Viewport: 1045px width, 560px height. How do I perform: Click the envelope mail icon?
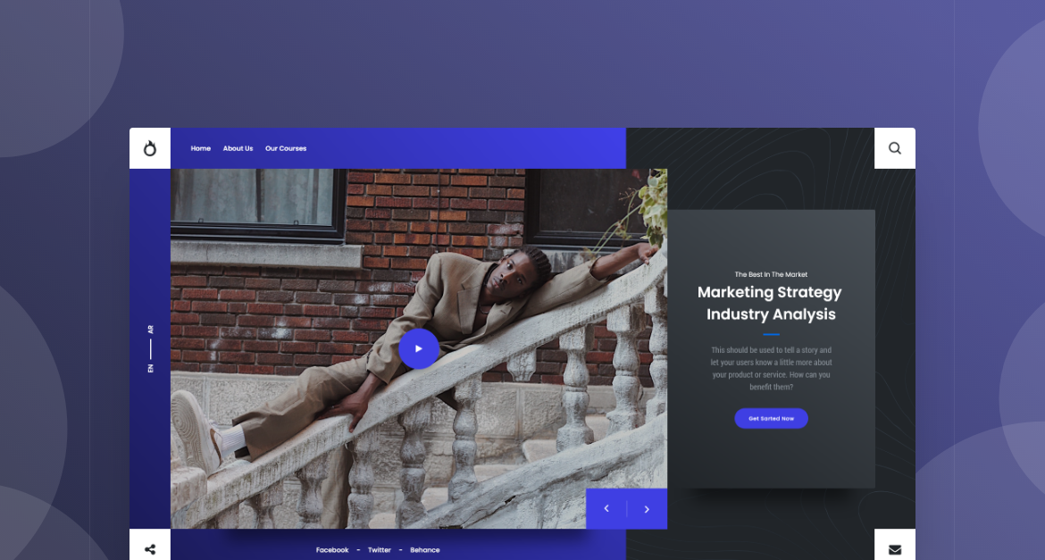pos(894,549)
